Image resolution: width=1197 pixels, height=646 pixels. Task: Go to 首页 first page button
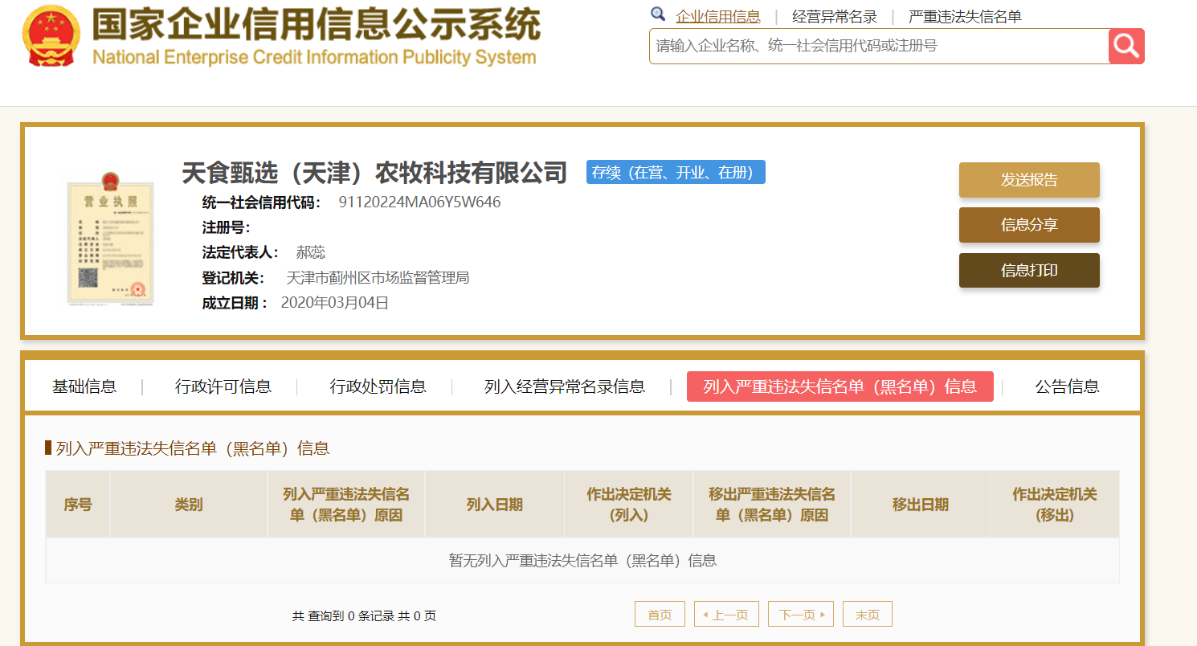pyautogui.click(x=660, y=615)
